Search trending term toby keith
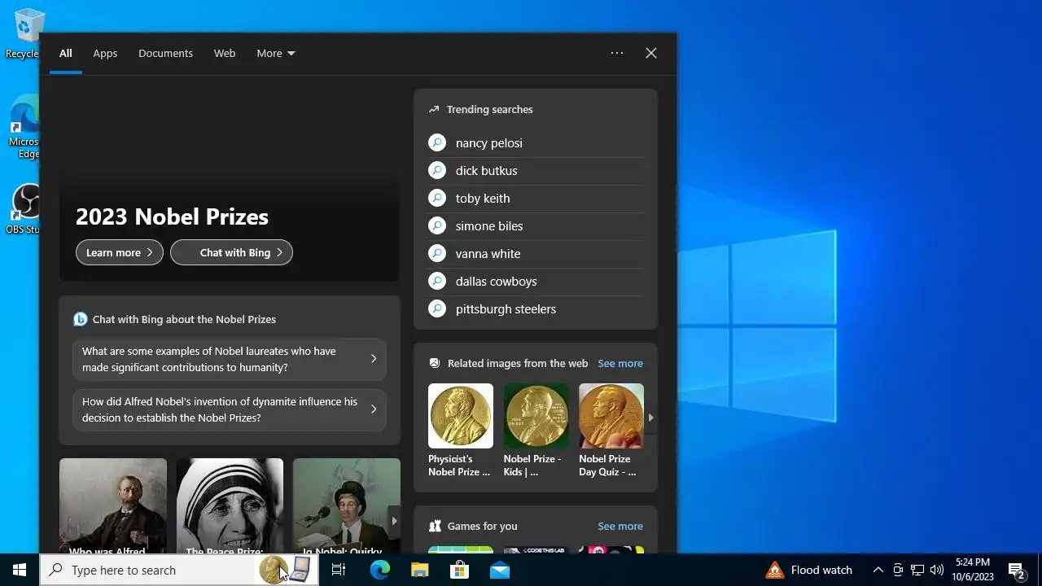1042x586 pixels. pyautogui.click(x=483, y=198)
